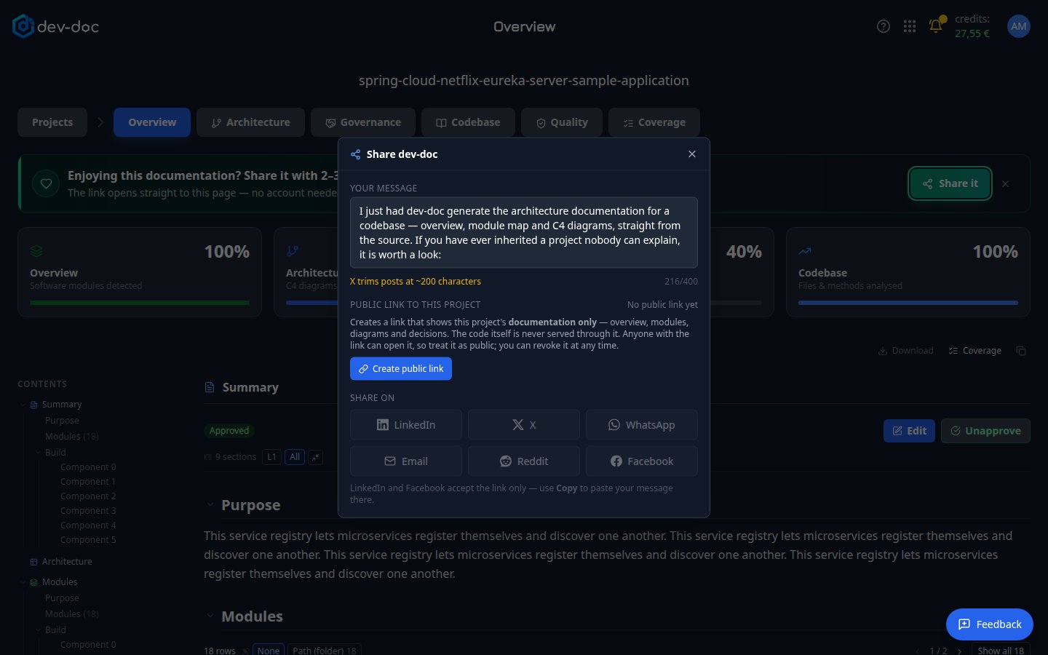Go to the Quality tab
The image size is (1048, 655).
click(562, 122)
